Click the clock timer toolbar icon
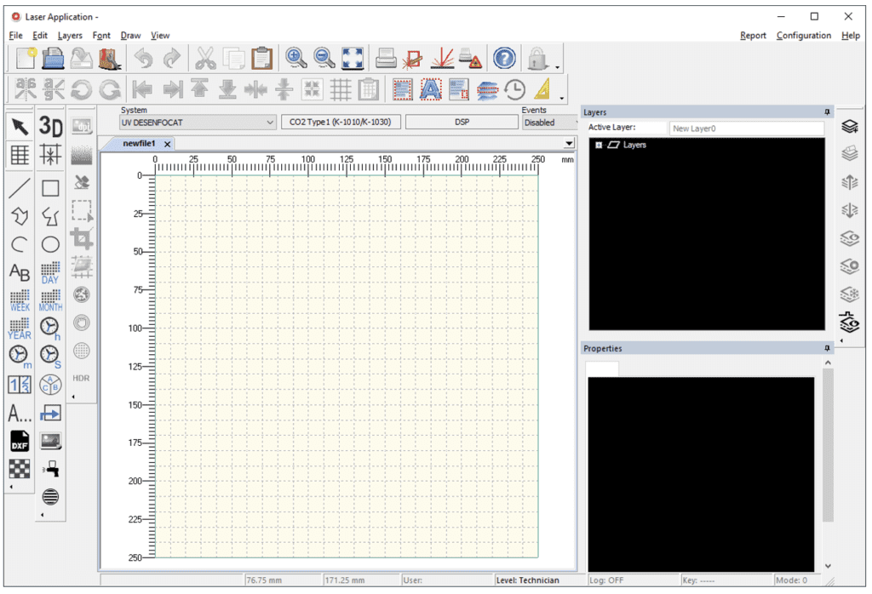 tap(515, 89)
